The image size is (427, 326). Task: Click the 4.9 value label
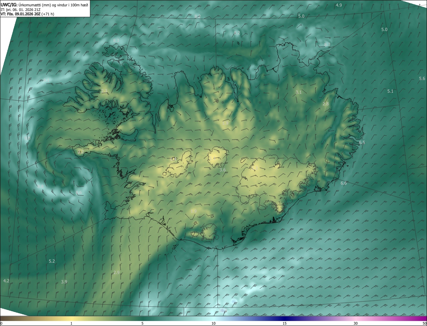339,5
